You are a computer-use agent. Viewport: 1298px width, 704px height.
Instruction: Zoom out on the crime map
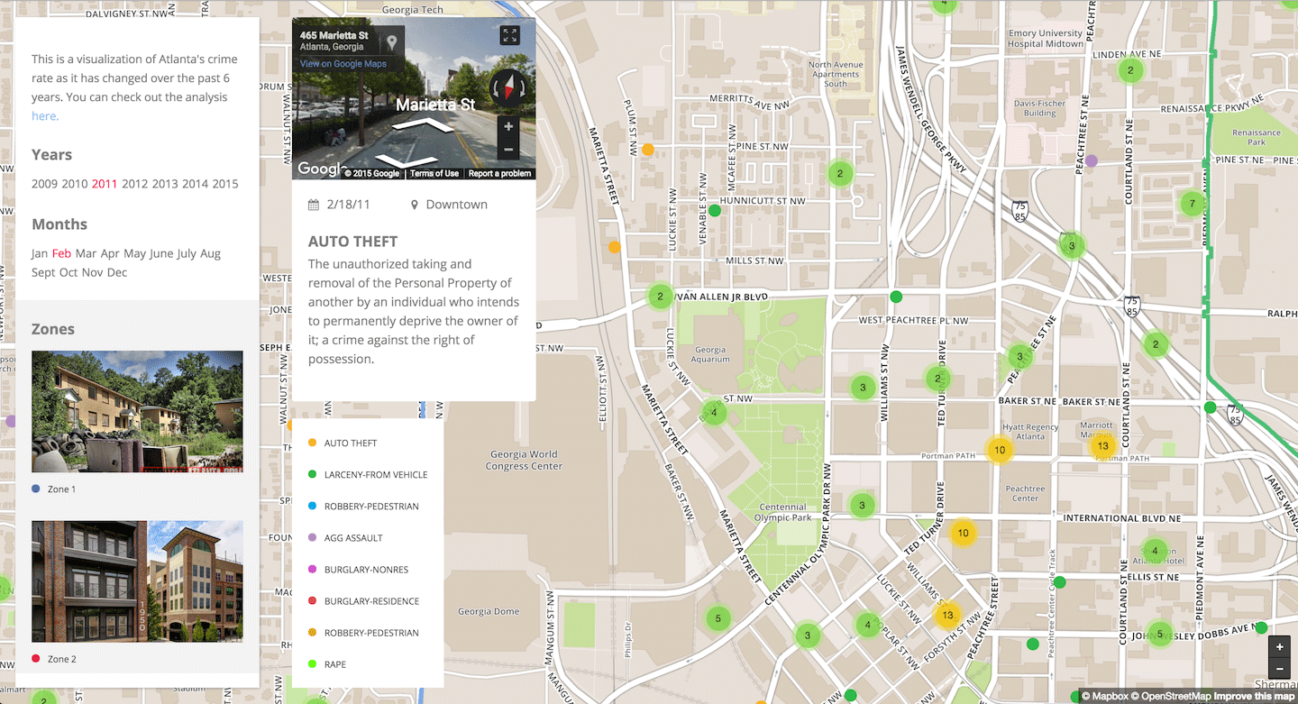1279,669
